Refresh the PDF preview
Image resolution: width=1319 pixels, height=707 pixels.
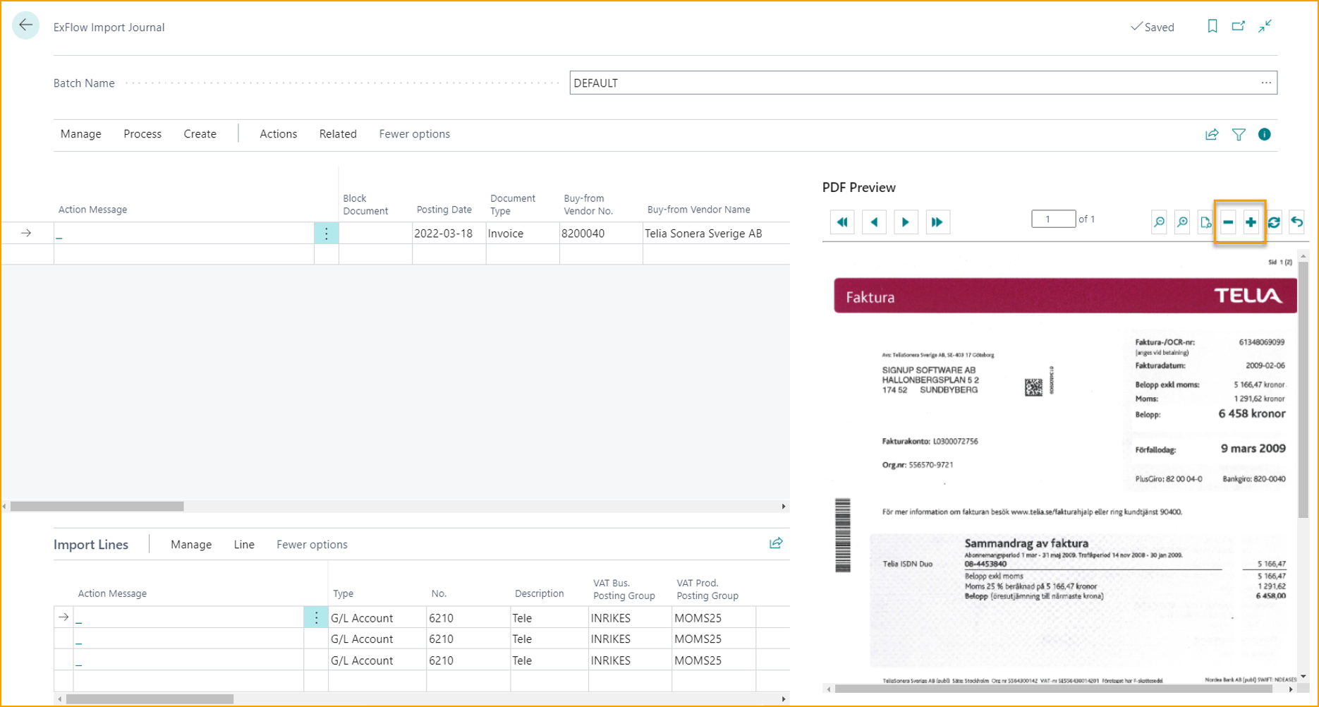pos(1274,222)
